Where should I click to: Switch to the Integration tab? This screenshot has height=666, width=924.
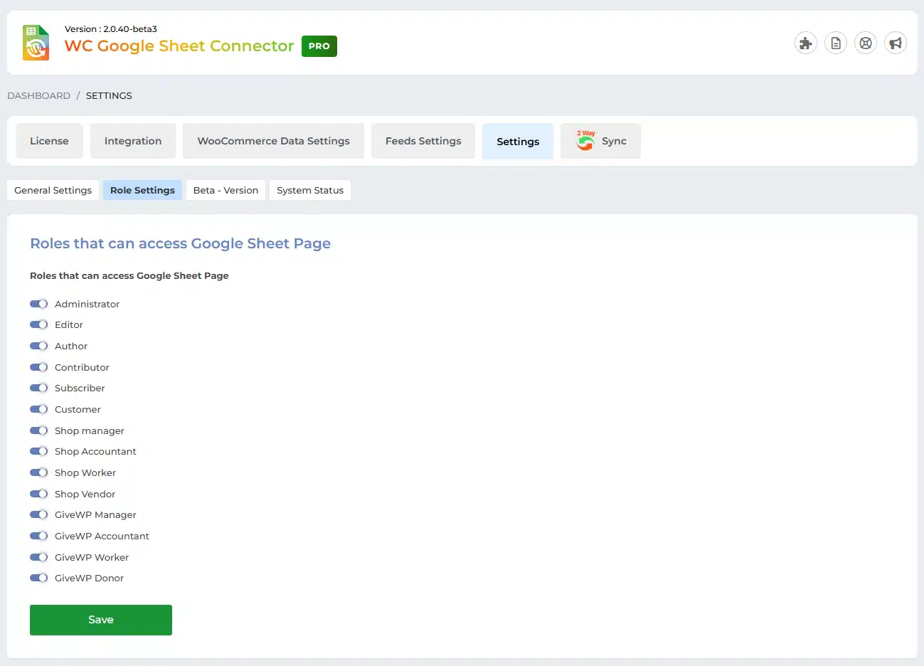133,141
